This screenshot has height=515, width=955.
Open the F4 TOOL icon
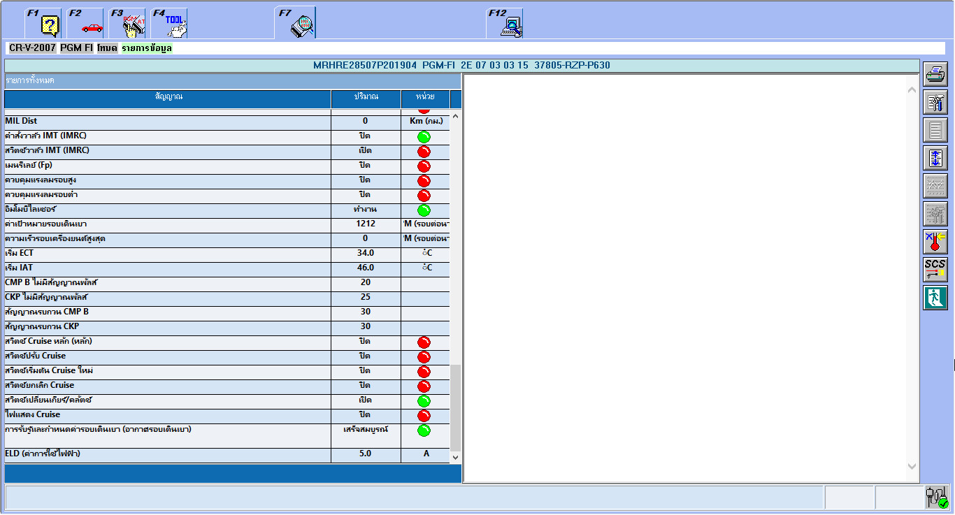[x=169, y=23]
